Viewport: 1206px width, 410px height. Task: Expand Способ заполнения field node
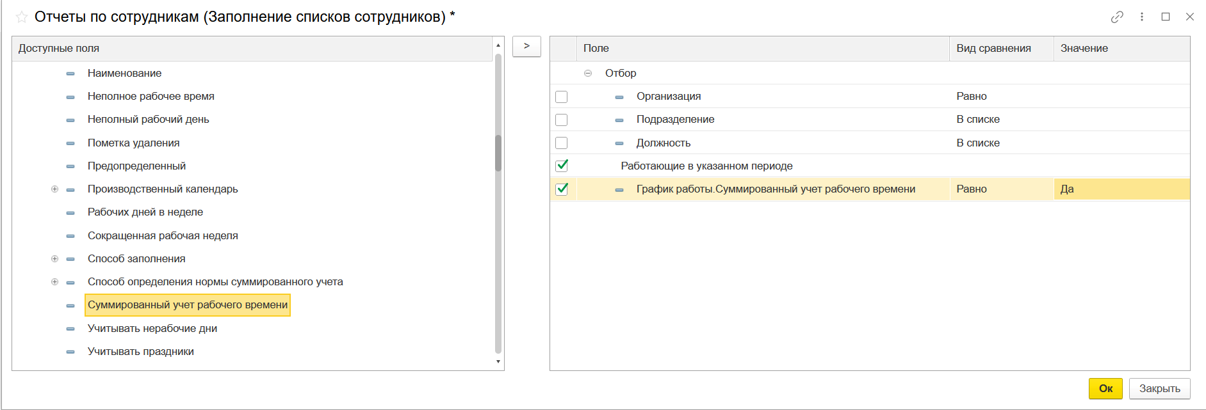tap(54, 259)
